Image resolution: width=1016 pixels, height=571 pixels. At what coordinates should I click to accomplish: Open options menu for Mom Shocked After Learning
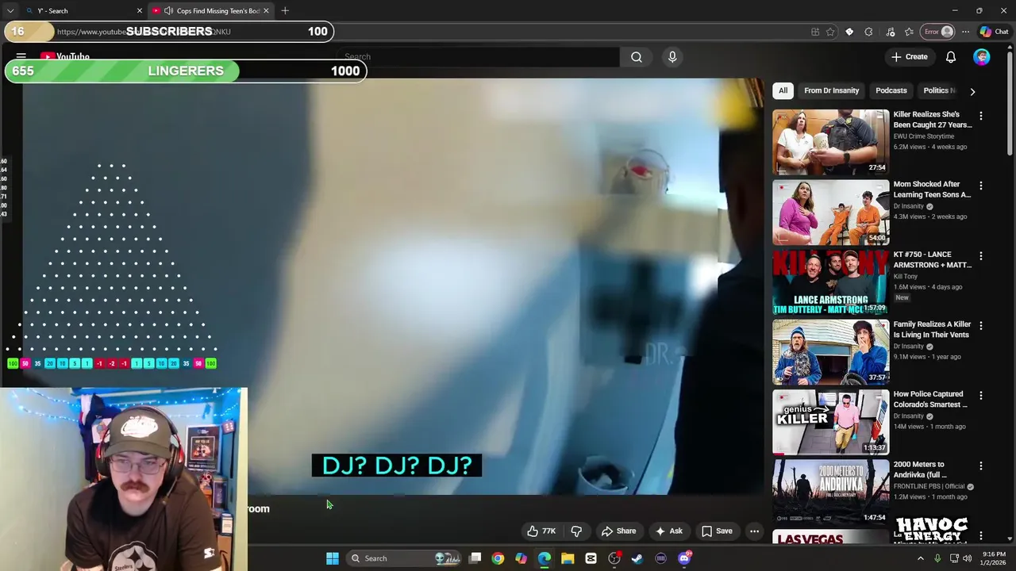point(981,186)
